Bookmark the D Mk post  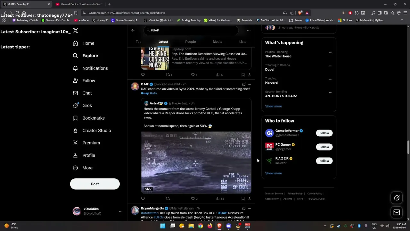coord(243,199)
